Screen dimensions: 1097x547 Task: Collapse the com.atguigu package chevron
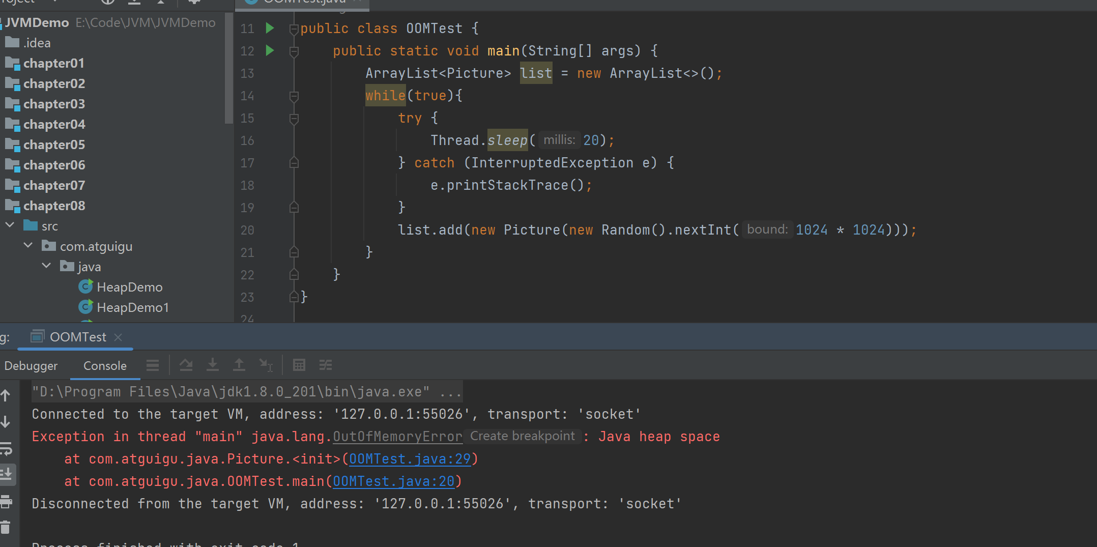(28, 245)
